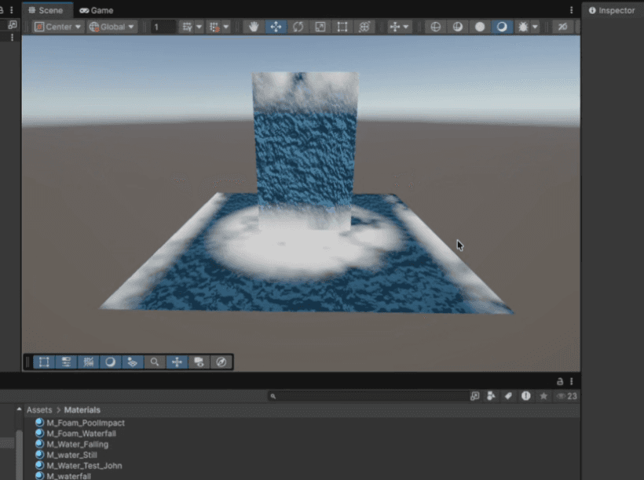Click the scene view move gizmo icon

(395, 27)
